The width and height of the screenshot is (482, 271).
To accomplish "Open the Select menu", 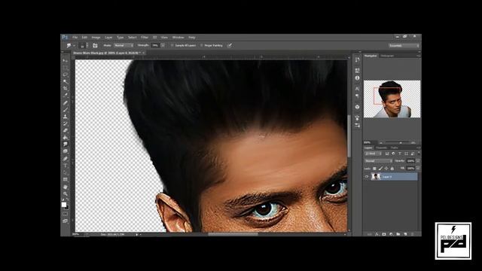I will click(133, 37).
